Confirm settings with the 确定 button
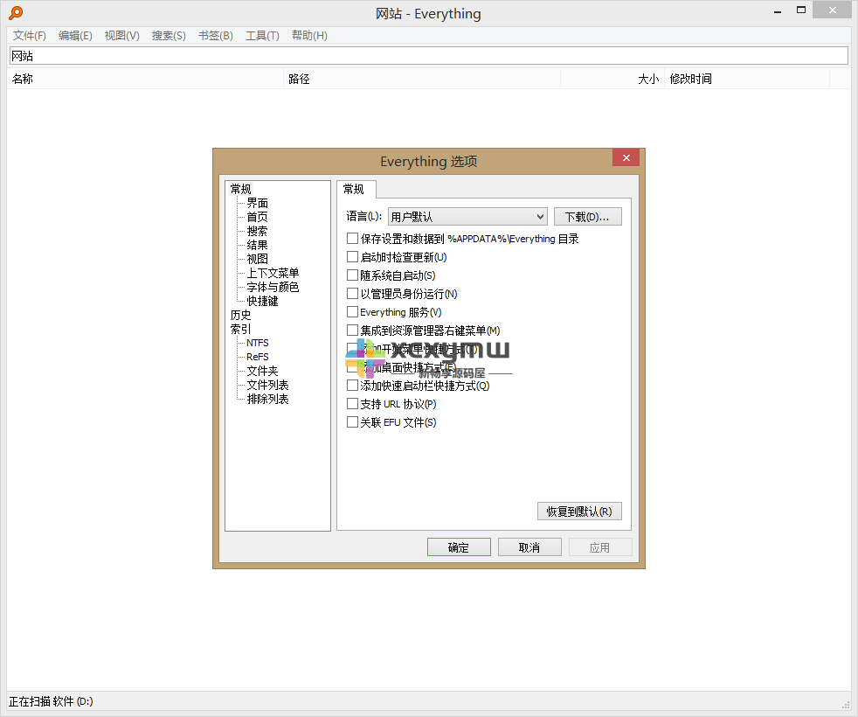This screenshot has width=858, height=717. click(459, 546)
